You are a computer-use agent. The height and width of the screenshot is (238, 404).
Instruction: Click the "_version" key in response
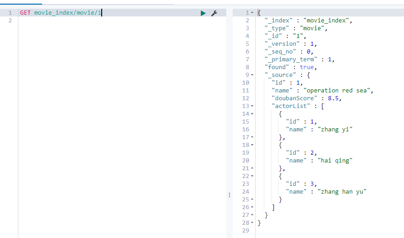(x=282, y=44)
